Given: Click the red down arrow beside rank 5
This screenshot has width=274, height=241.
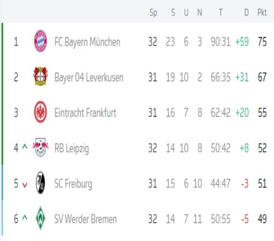Looking at the screenshot, I should [x=25, y=185].
